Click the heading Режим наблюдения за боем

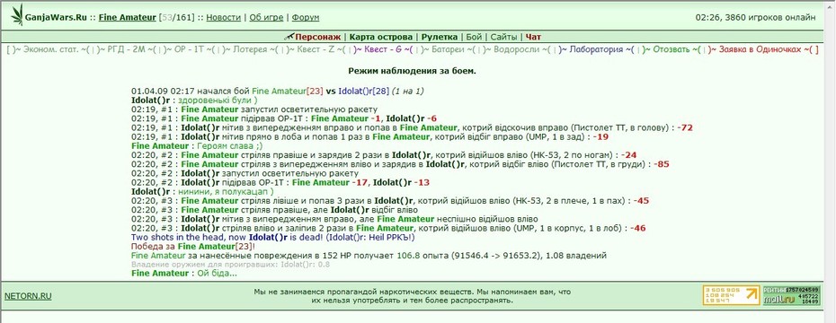[412, 70]
